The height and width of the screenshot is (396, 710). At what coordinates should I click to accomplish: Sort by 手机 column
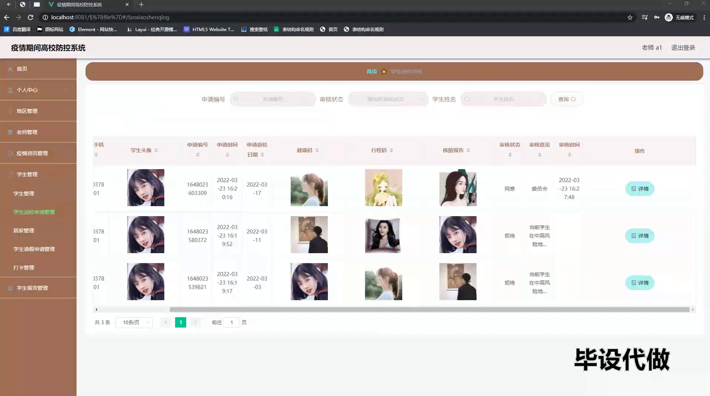[x=96, y=155]
